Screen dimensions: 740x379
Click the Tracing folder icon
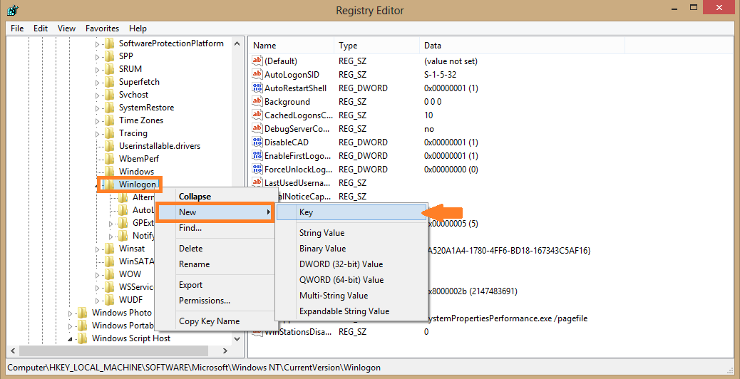pyautogui.click(x=110, y=133)
